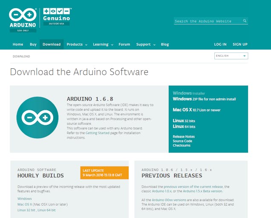Expand the Learning menu arrow
This screenshot has height=218, width=271.
112,45
